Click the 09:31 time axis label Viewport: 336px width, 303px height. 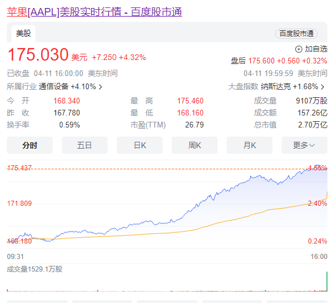click(15, 256)
